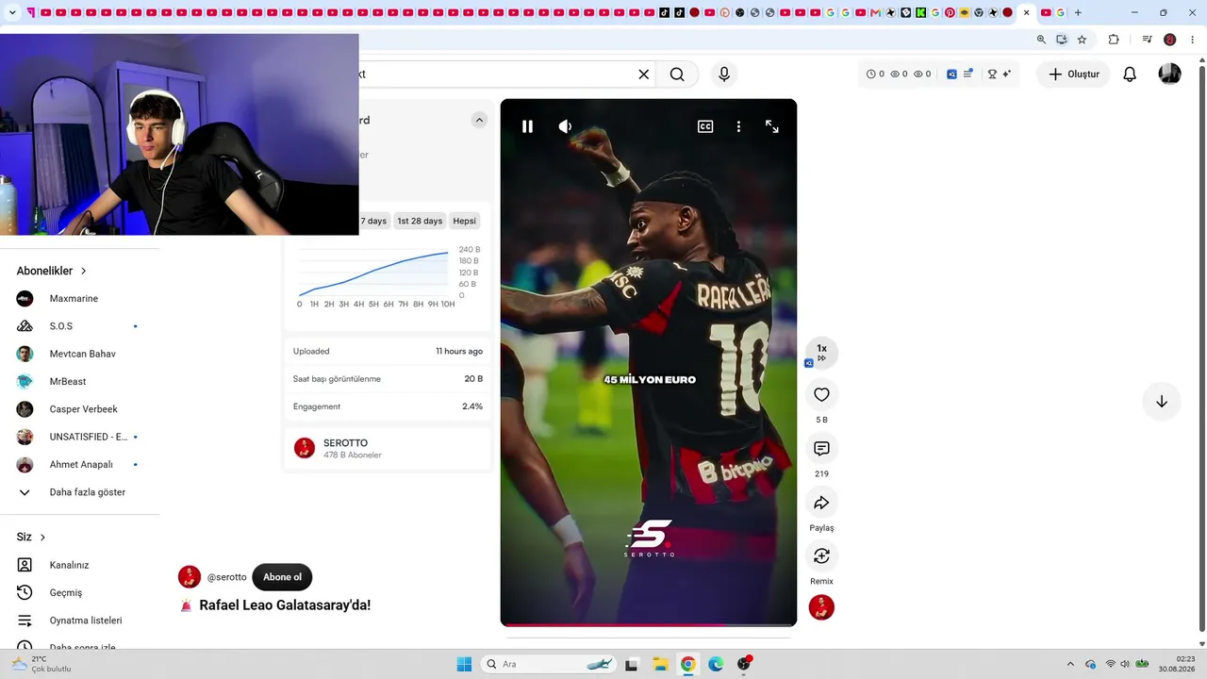Subscribe with the Abone ol button
1207x679 pixels.
[x=282, y=577]
